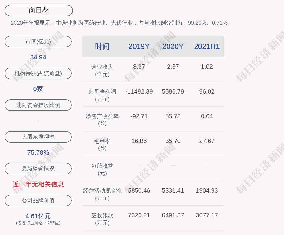This screenshot has height=235, width=284.
Task: Click the 大股东质押率 pill
Action: [38, 137]
